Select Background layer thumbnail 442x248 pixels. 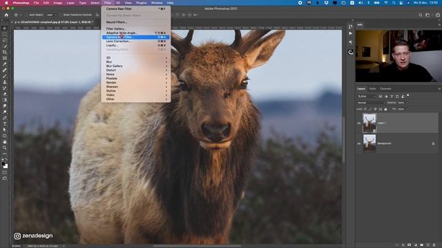pyautogui.click(x=369, y=143)
